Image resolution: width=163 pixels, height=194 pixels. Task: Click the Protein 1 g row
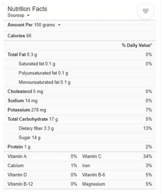pyautogui.click(x=80, y=147)
